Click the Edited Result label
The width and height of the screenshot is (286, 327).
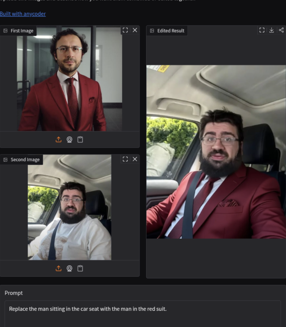[167, 31]
